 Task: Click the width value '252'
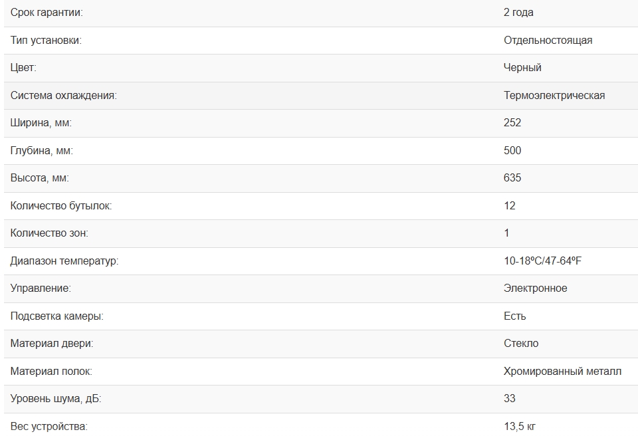pyautogui.click(x=512, y=123)
